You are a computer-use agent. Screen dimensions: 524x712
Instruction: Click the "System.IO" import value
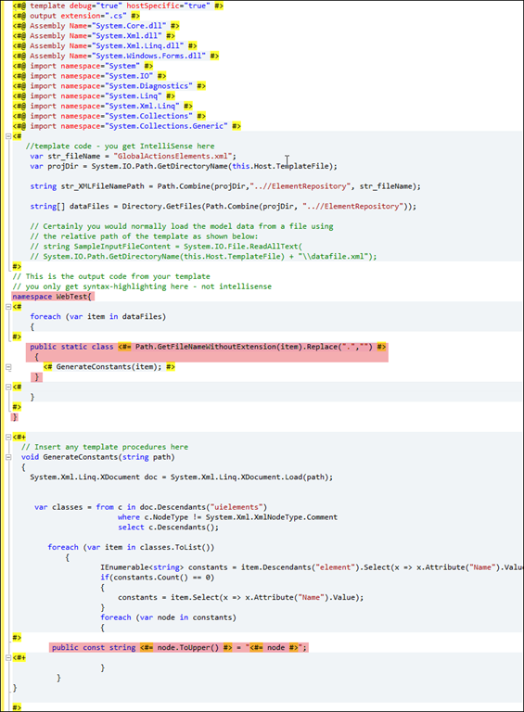pyautogui.click(x=129, y=76)
